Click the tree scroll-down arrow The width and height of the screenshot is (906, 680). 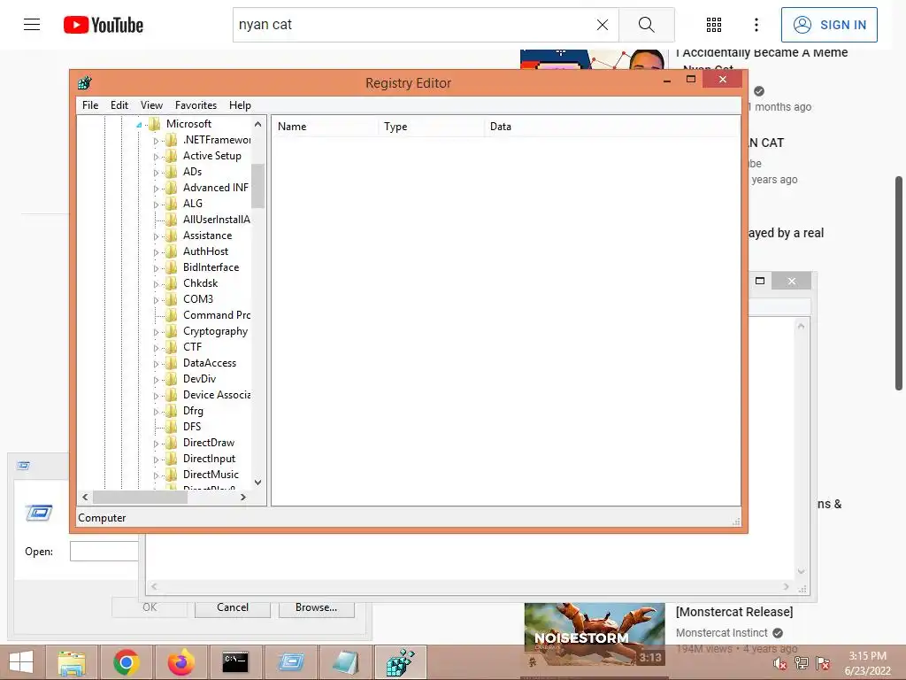click(x=257, y=483)
